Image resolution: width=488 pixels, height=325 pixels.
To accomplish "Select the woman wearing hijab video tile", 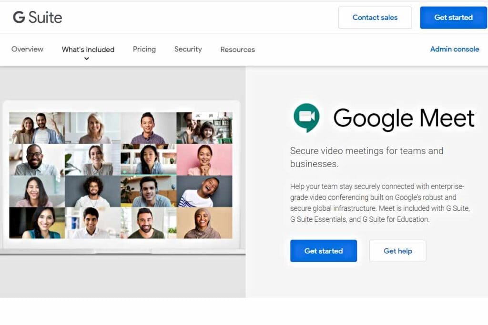I will coord(204,223).
